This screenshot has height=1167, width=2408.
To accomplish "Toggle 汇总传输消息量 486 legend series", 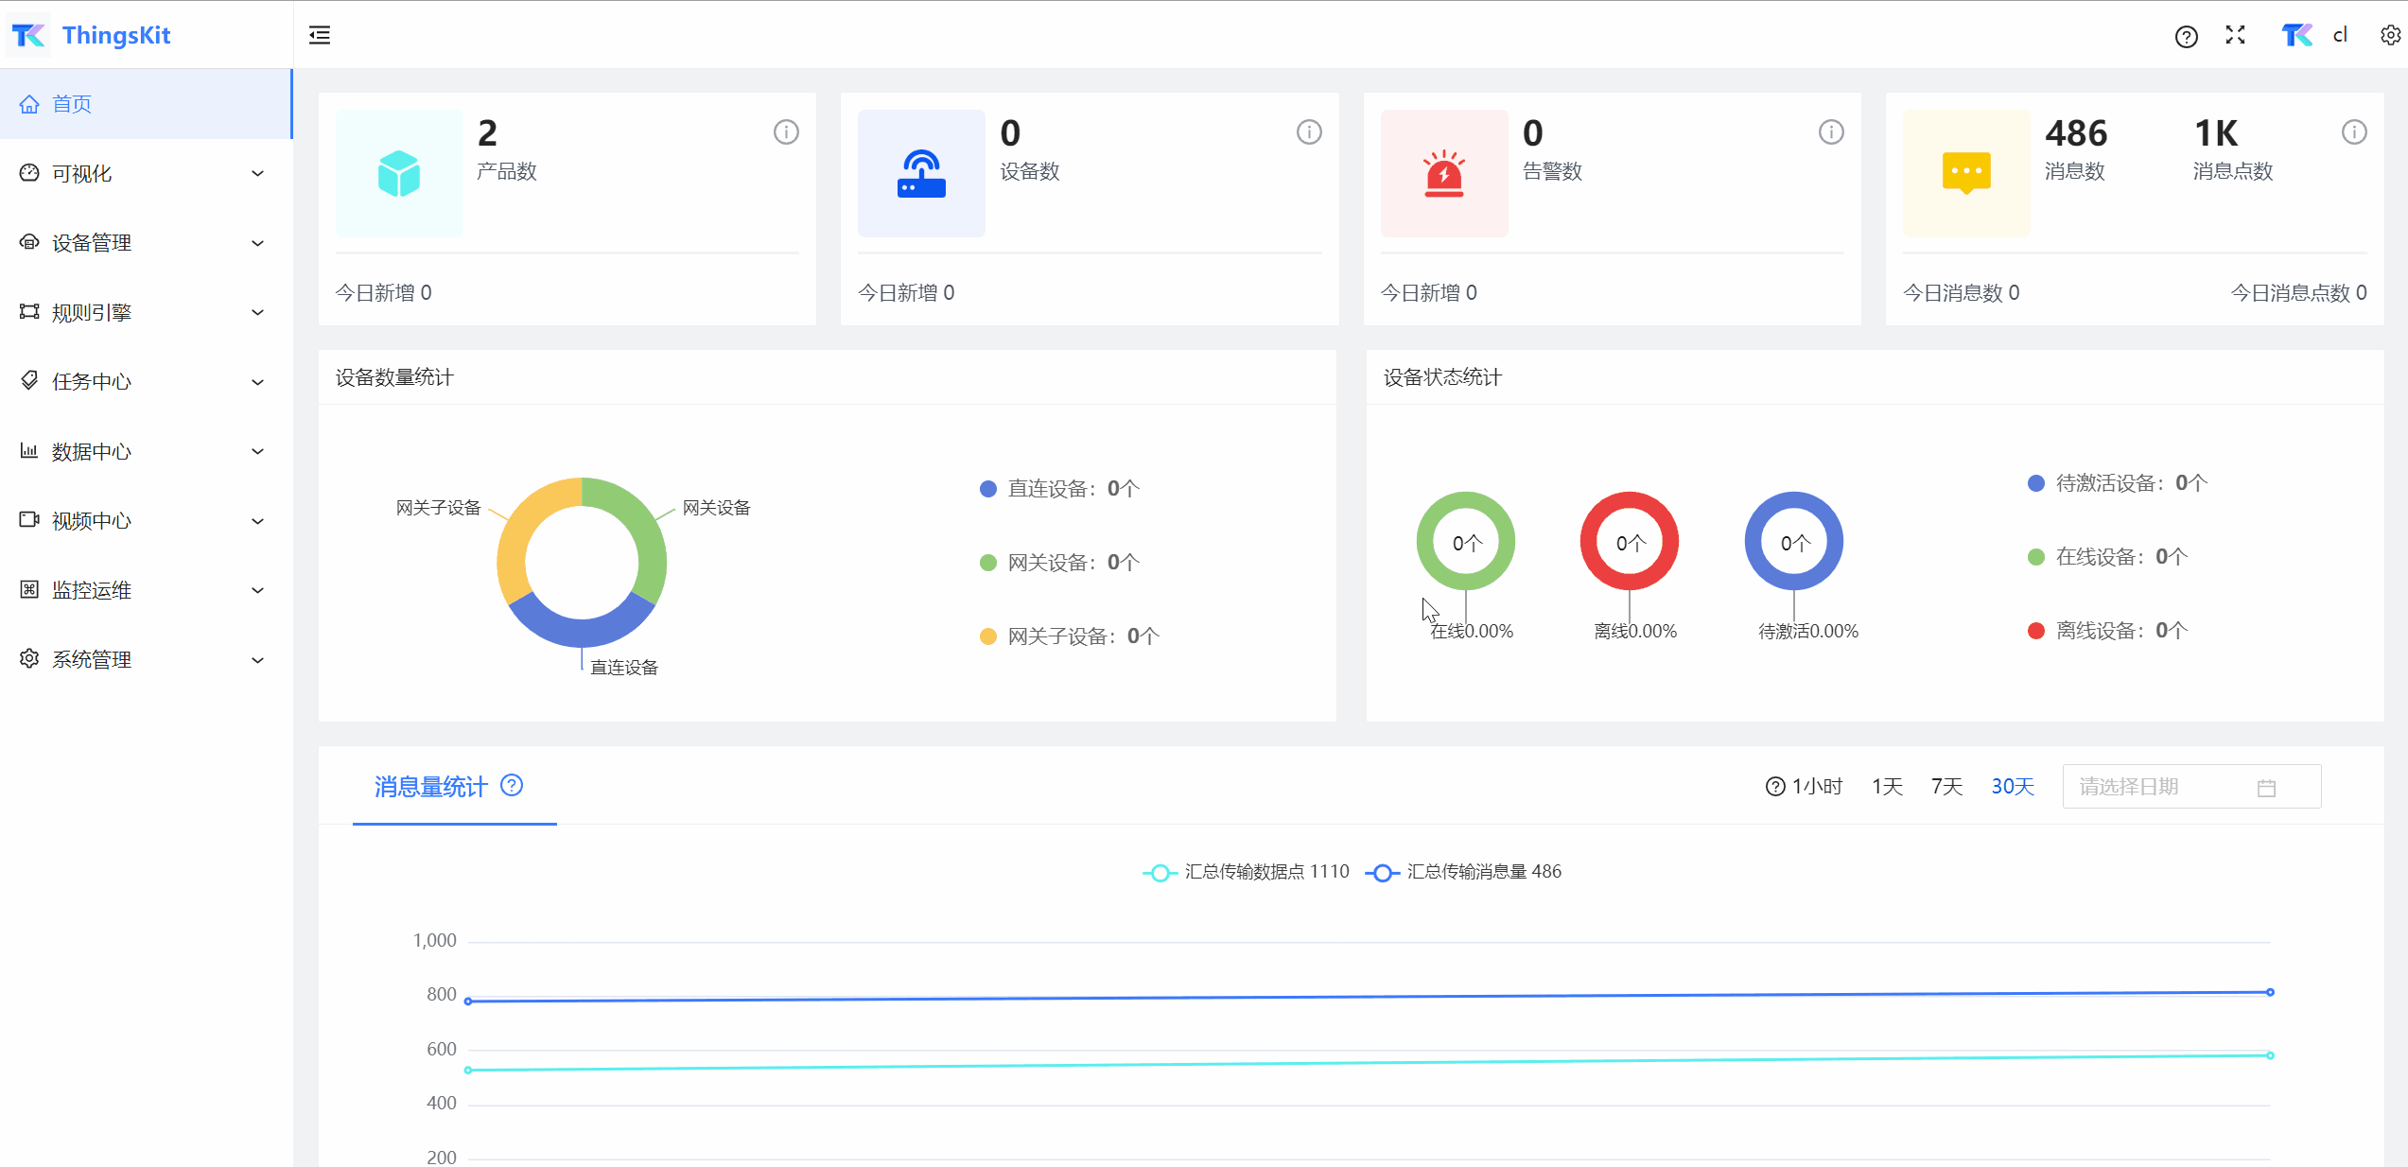I will click(1463, 872).
